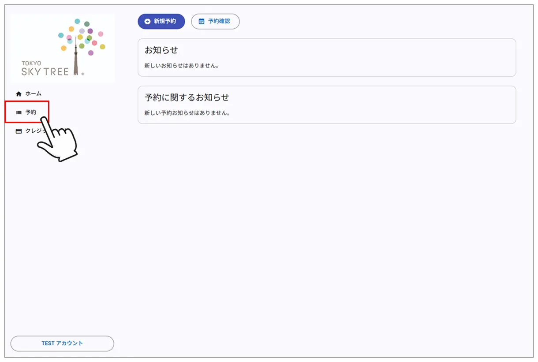Click the message 新しいお知らせはありません。
538x362 pixels.
point(181,65)
